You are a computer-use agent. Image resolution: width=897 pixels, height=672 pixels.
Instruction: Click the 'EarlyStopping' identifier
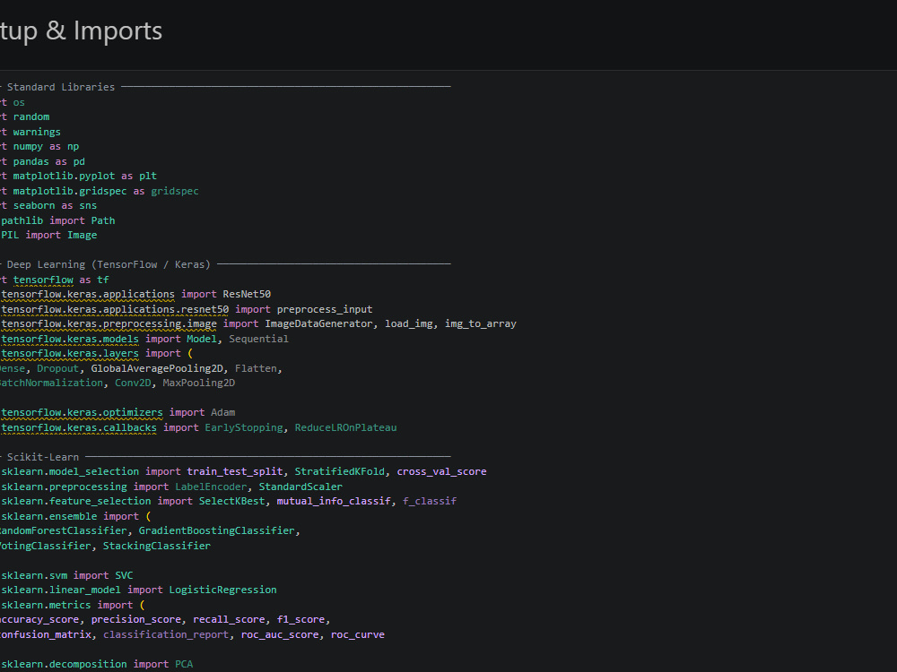pyautogui.click(x=244, y=427)
